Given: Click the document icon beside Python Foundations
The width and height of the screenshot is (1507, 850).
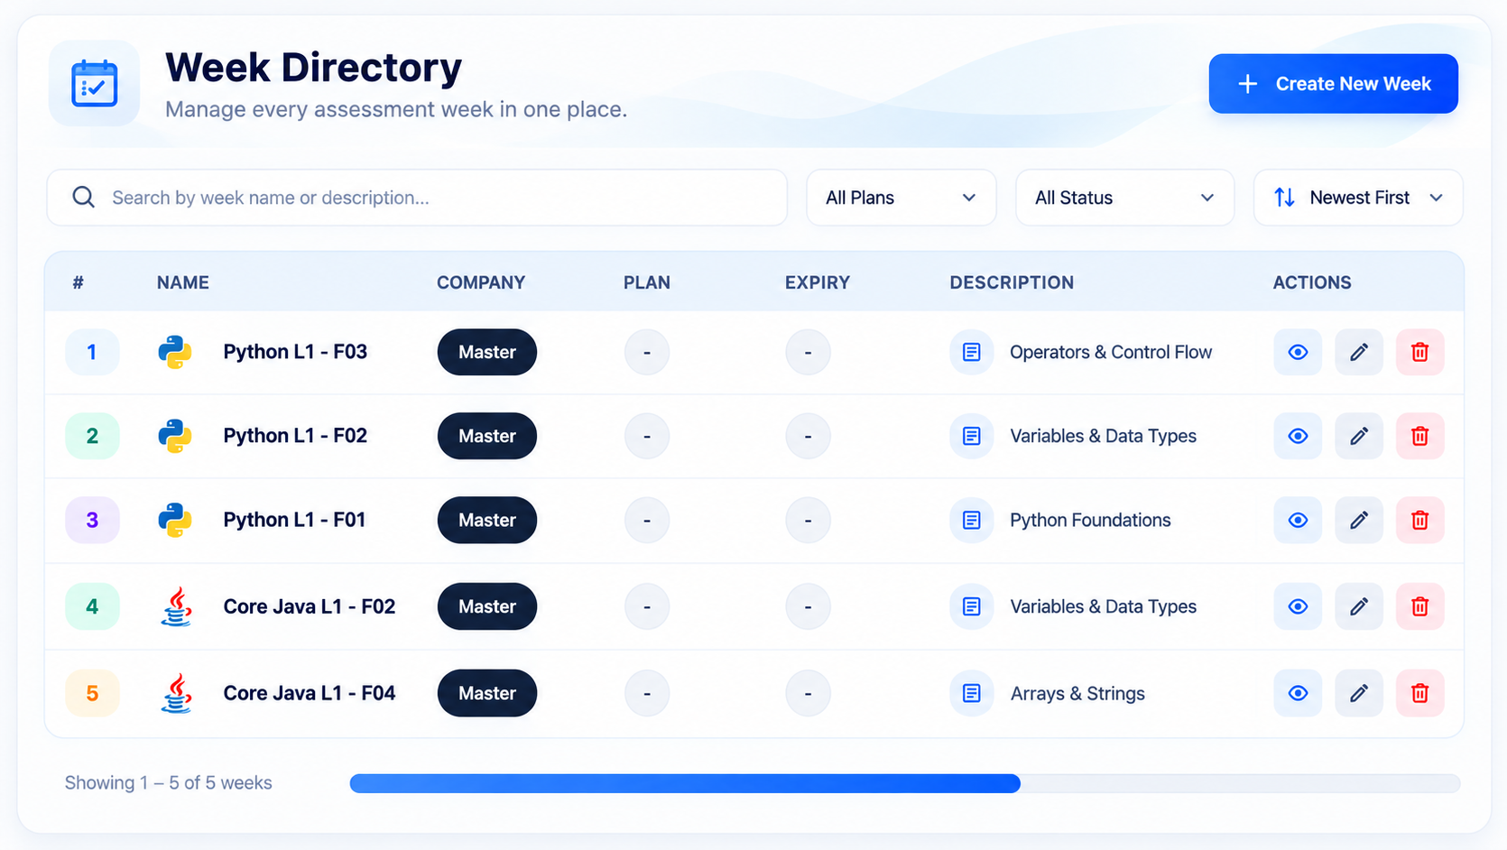Looking at the screenshot, I should pos(972,520).
